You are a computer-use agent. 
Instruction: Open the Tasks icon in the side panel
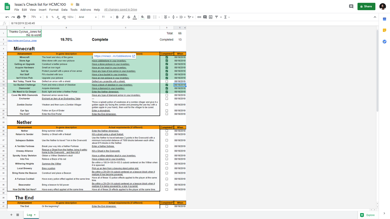[384, 42]
